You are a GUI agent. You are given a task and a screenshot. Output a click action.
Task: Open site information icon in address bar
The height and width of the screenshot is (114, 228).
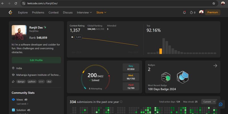24,3
